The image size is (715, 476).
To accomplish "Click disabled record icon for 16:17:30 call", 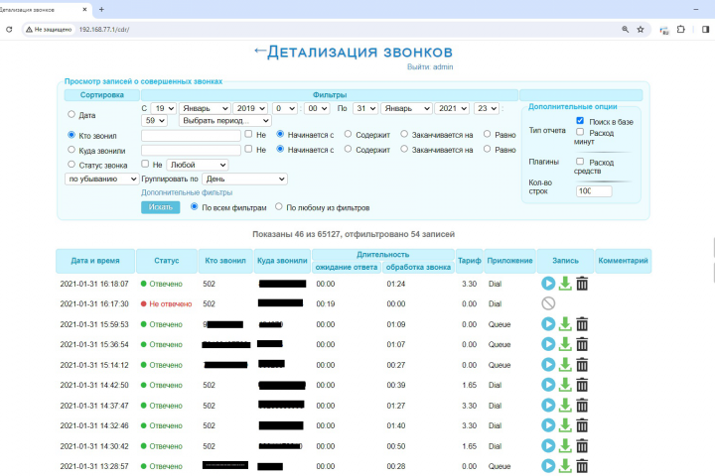I will click(x=548, y=303).
